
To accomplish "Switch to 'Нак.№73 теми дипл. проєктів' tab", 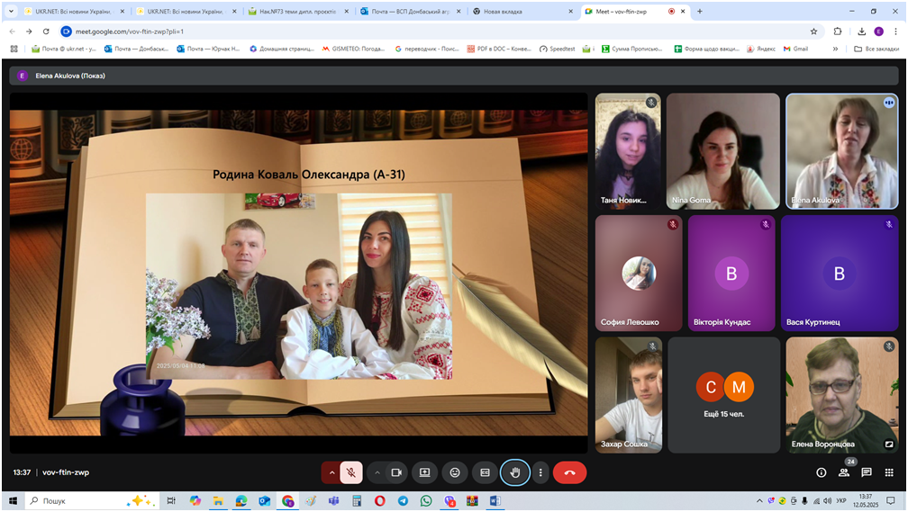I will pos(297,11).
